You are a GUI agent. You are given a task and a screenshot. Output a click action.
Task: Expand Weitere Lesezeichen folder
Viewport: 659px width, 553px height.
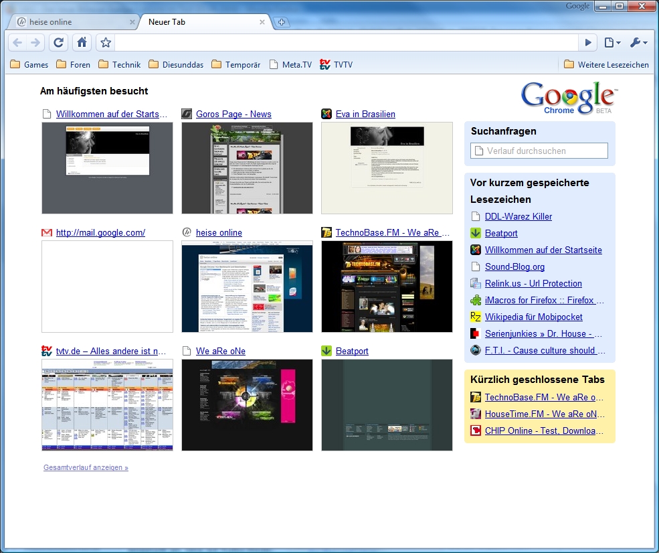coord(606,65)
